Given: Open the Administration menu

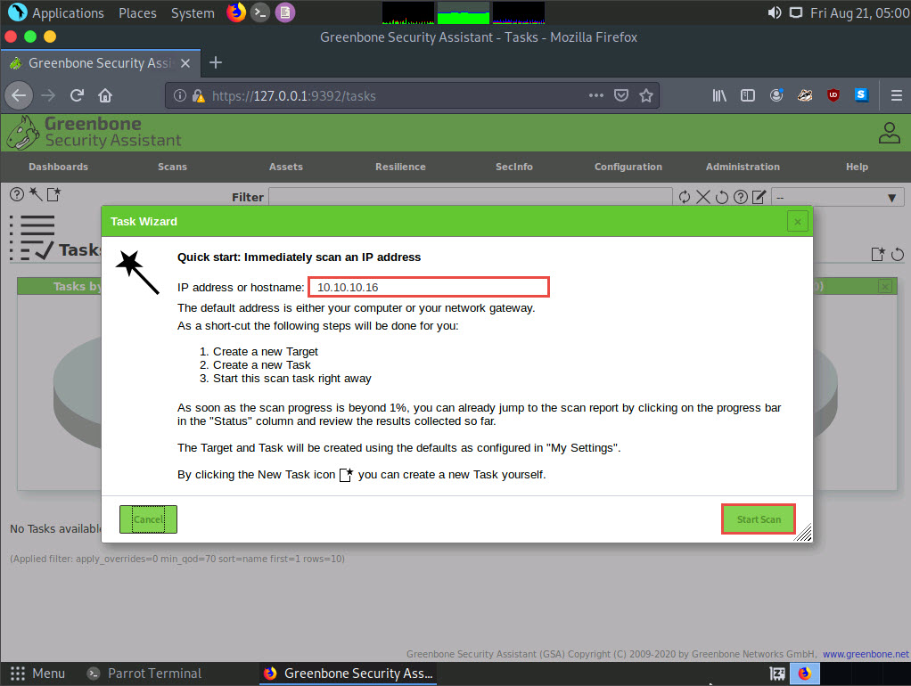Looking at the screenshot, I should (x=743, y=167).
